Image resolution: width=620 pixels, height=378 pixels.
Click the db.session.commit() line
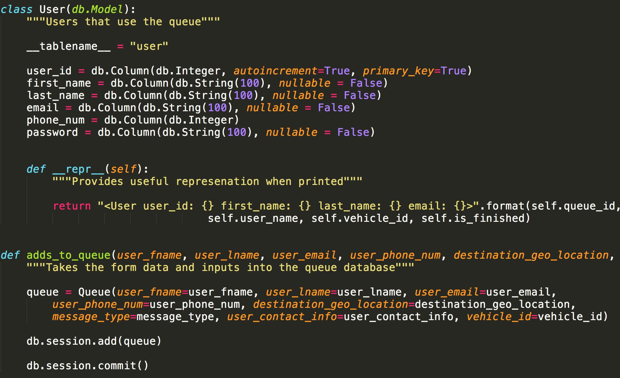tap(87, 366)
